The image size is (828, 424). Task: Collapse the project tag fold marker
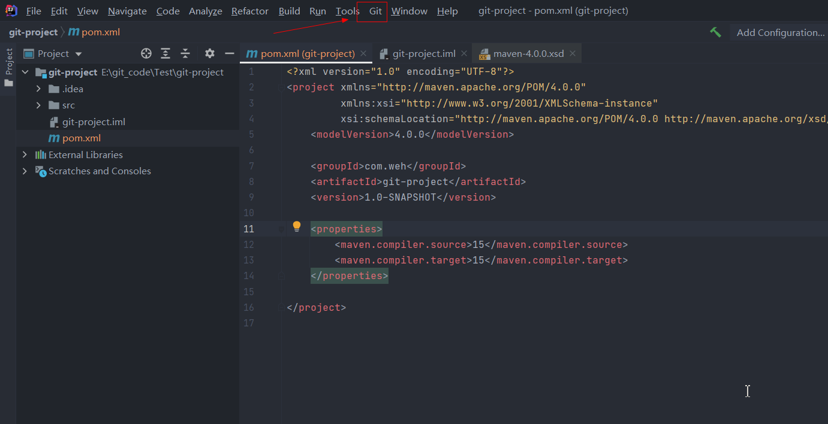(x=281, y=87)
